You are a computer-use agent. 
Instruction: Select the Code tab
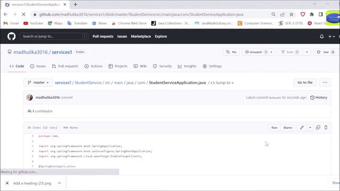16,66
